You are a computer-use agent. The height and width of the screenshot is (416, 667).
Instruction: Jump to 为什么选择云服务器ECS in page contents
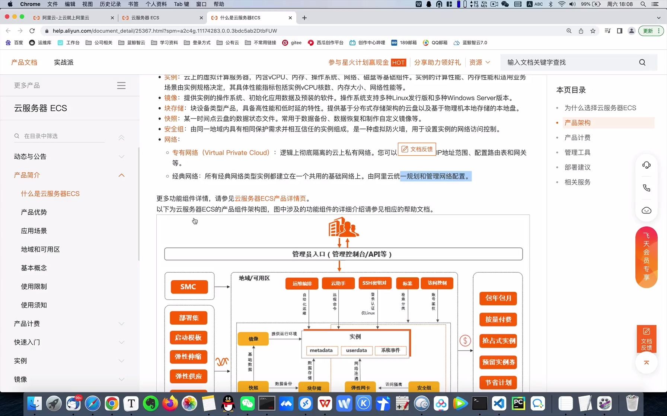(600, 108)
